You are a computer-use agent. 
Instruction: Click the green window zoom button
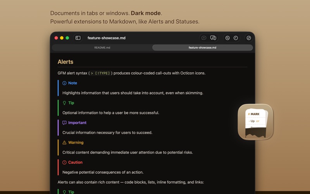(x=67, y=38)
